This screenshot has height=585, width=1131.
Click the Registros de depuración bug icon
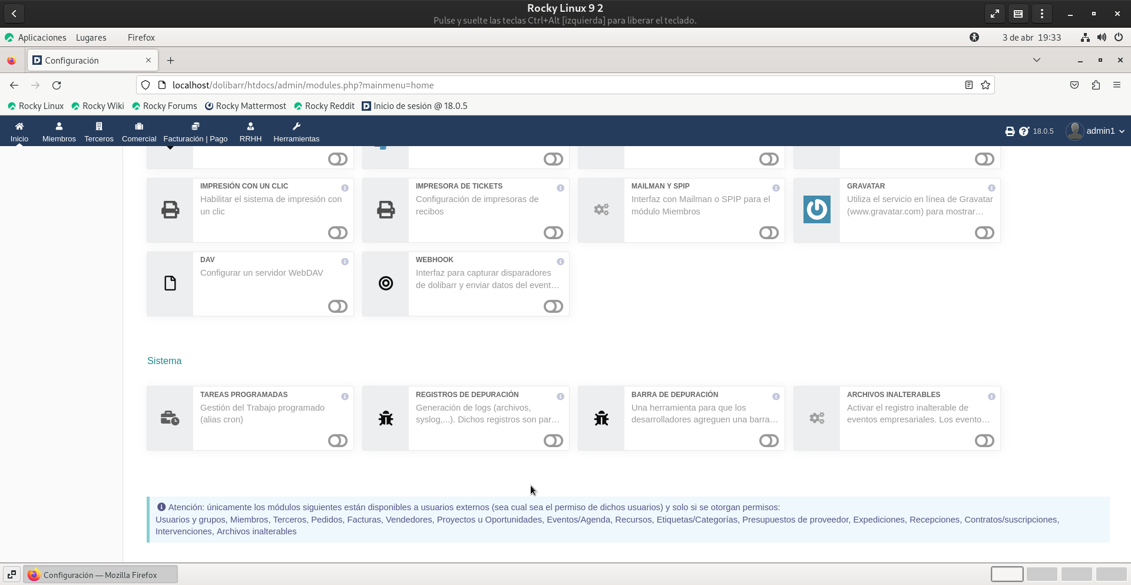385,418
